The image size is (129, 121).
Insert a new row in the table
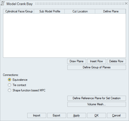coord(96,61)
